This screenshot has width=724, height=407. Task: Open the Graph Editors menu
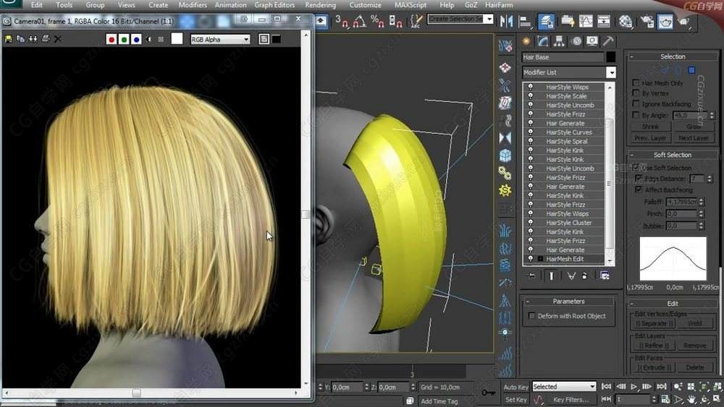(274, 5)
